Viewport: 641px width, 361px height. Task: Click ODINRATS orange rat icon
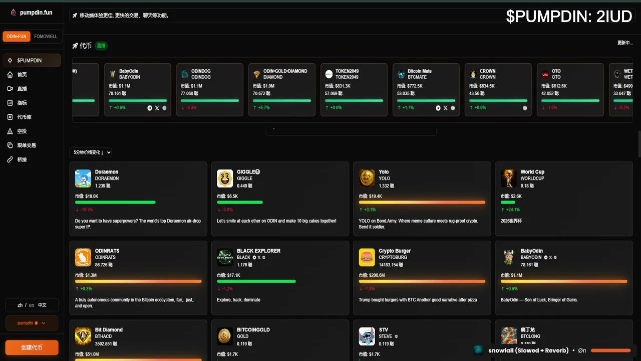pos(83,257)
